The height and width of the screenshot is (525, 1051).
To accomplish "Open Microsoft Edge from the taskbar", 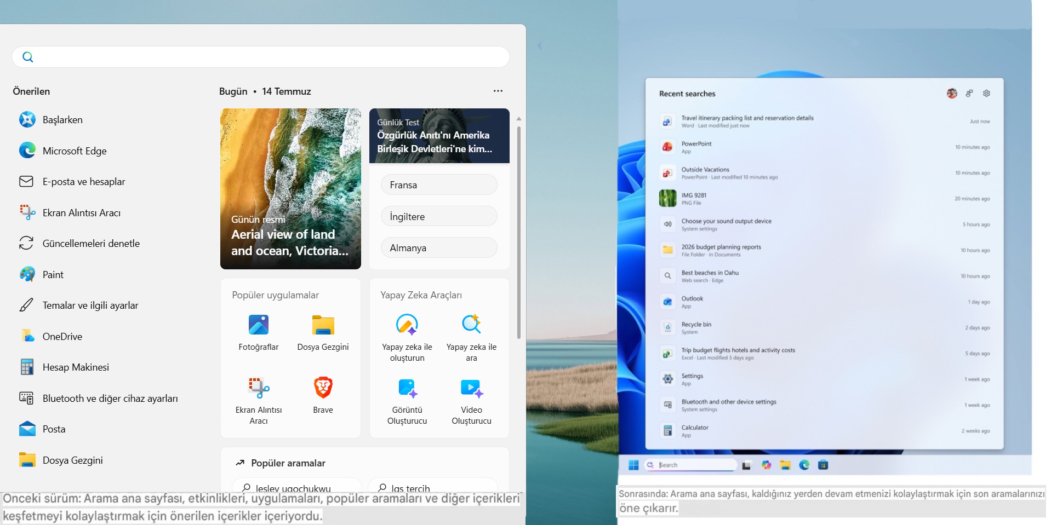I will pos(804,465).
